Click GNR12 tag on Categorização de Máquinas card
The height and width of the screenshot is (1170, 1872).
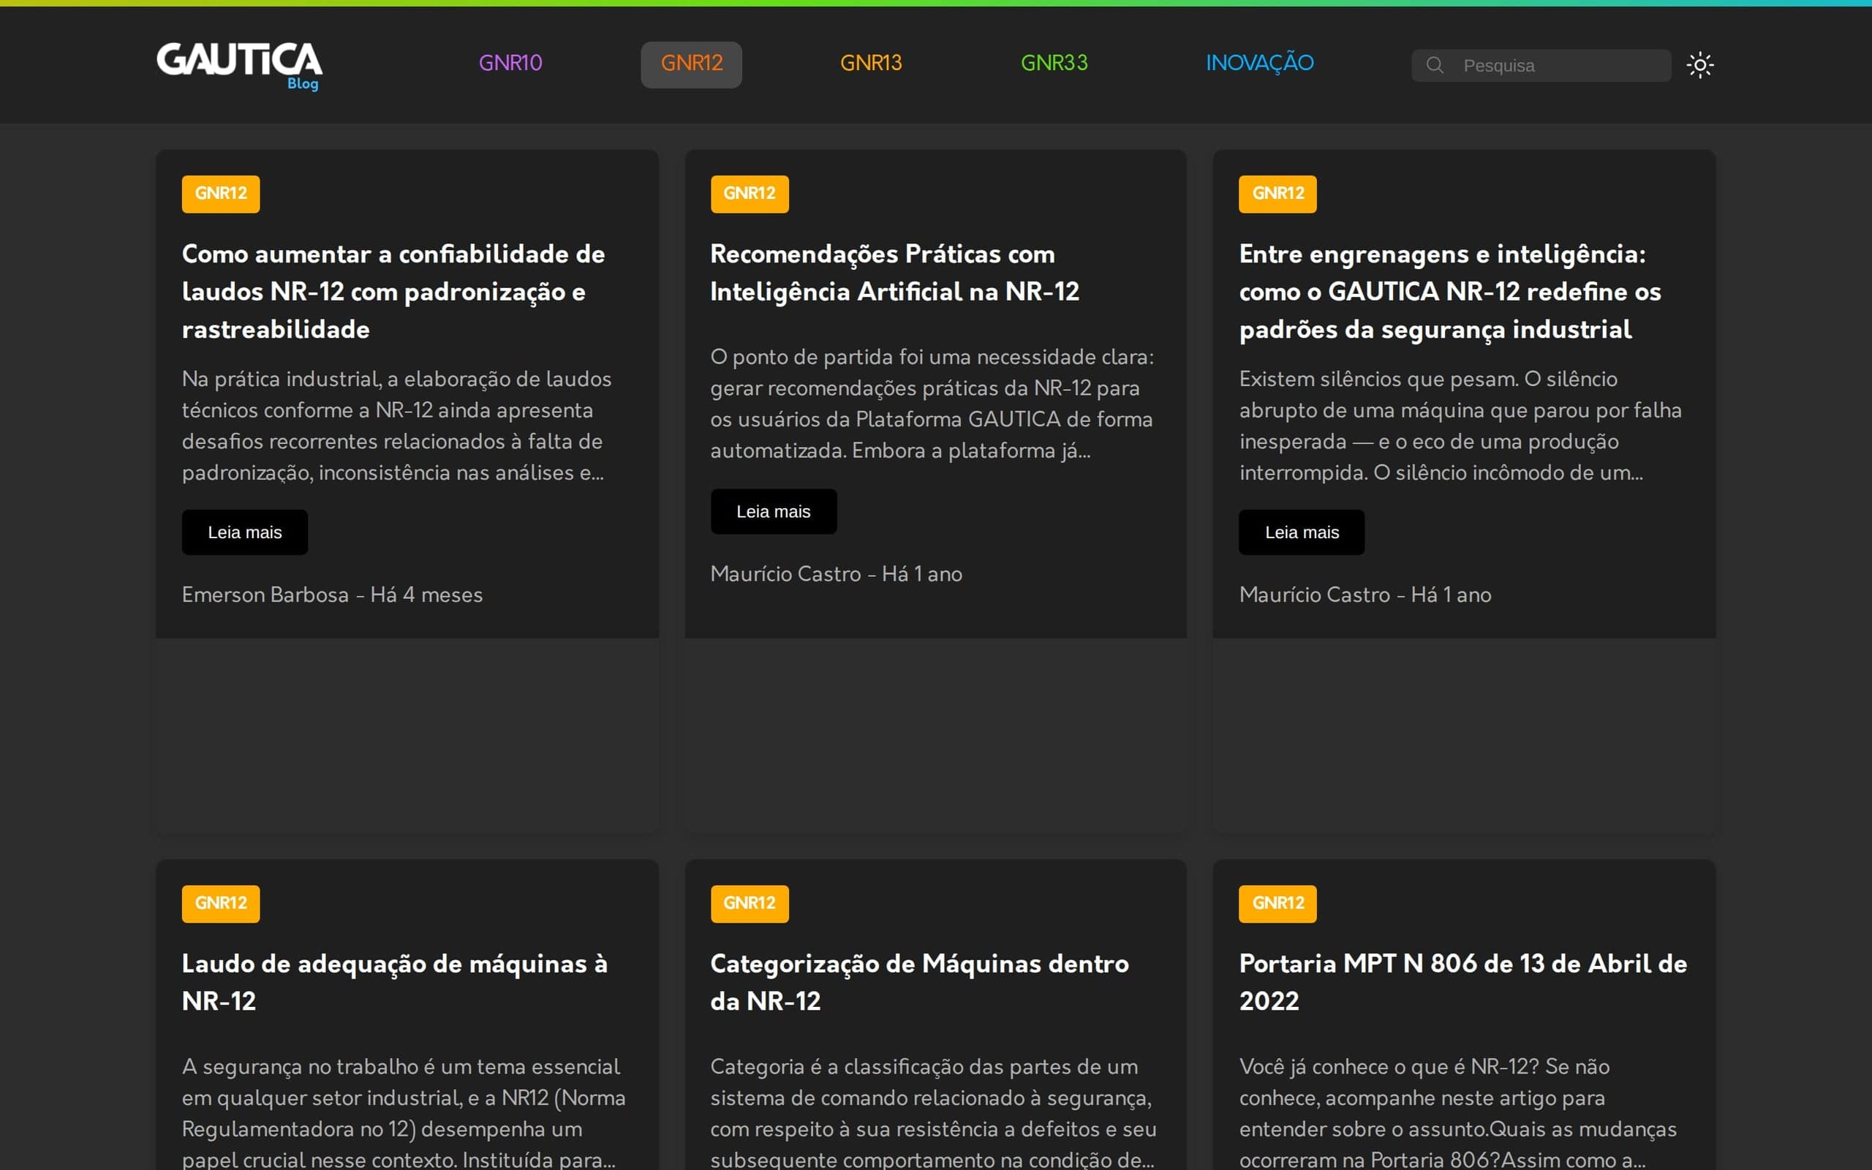[x=749, y=903]
